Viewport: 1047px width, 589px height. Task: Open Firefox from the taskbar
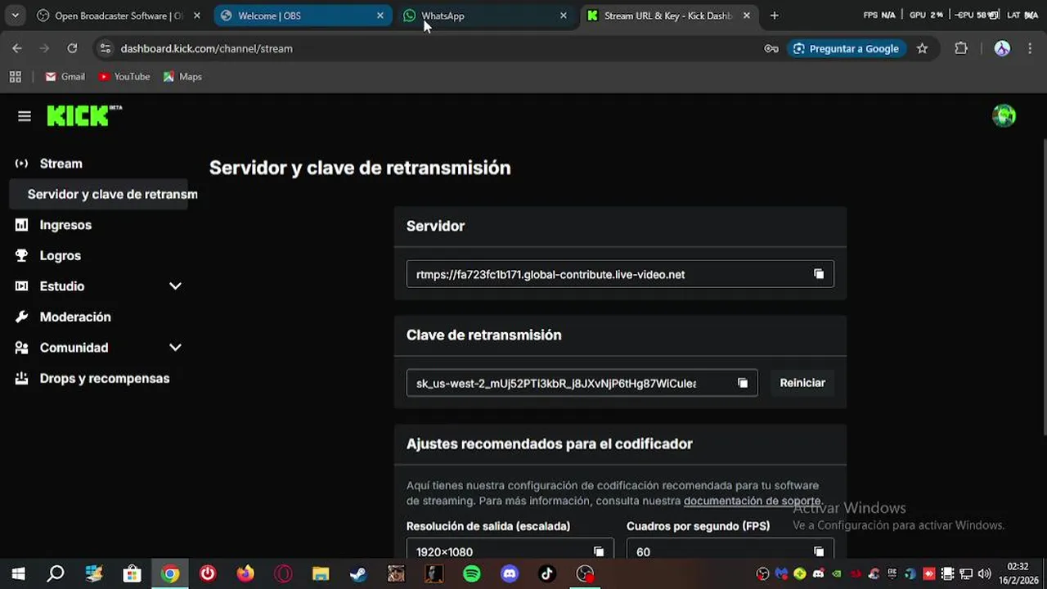(245, 574)
